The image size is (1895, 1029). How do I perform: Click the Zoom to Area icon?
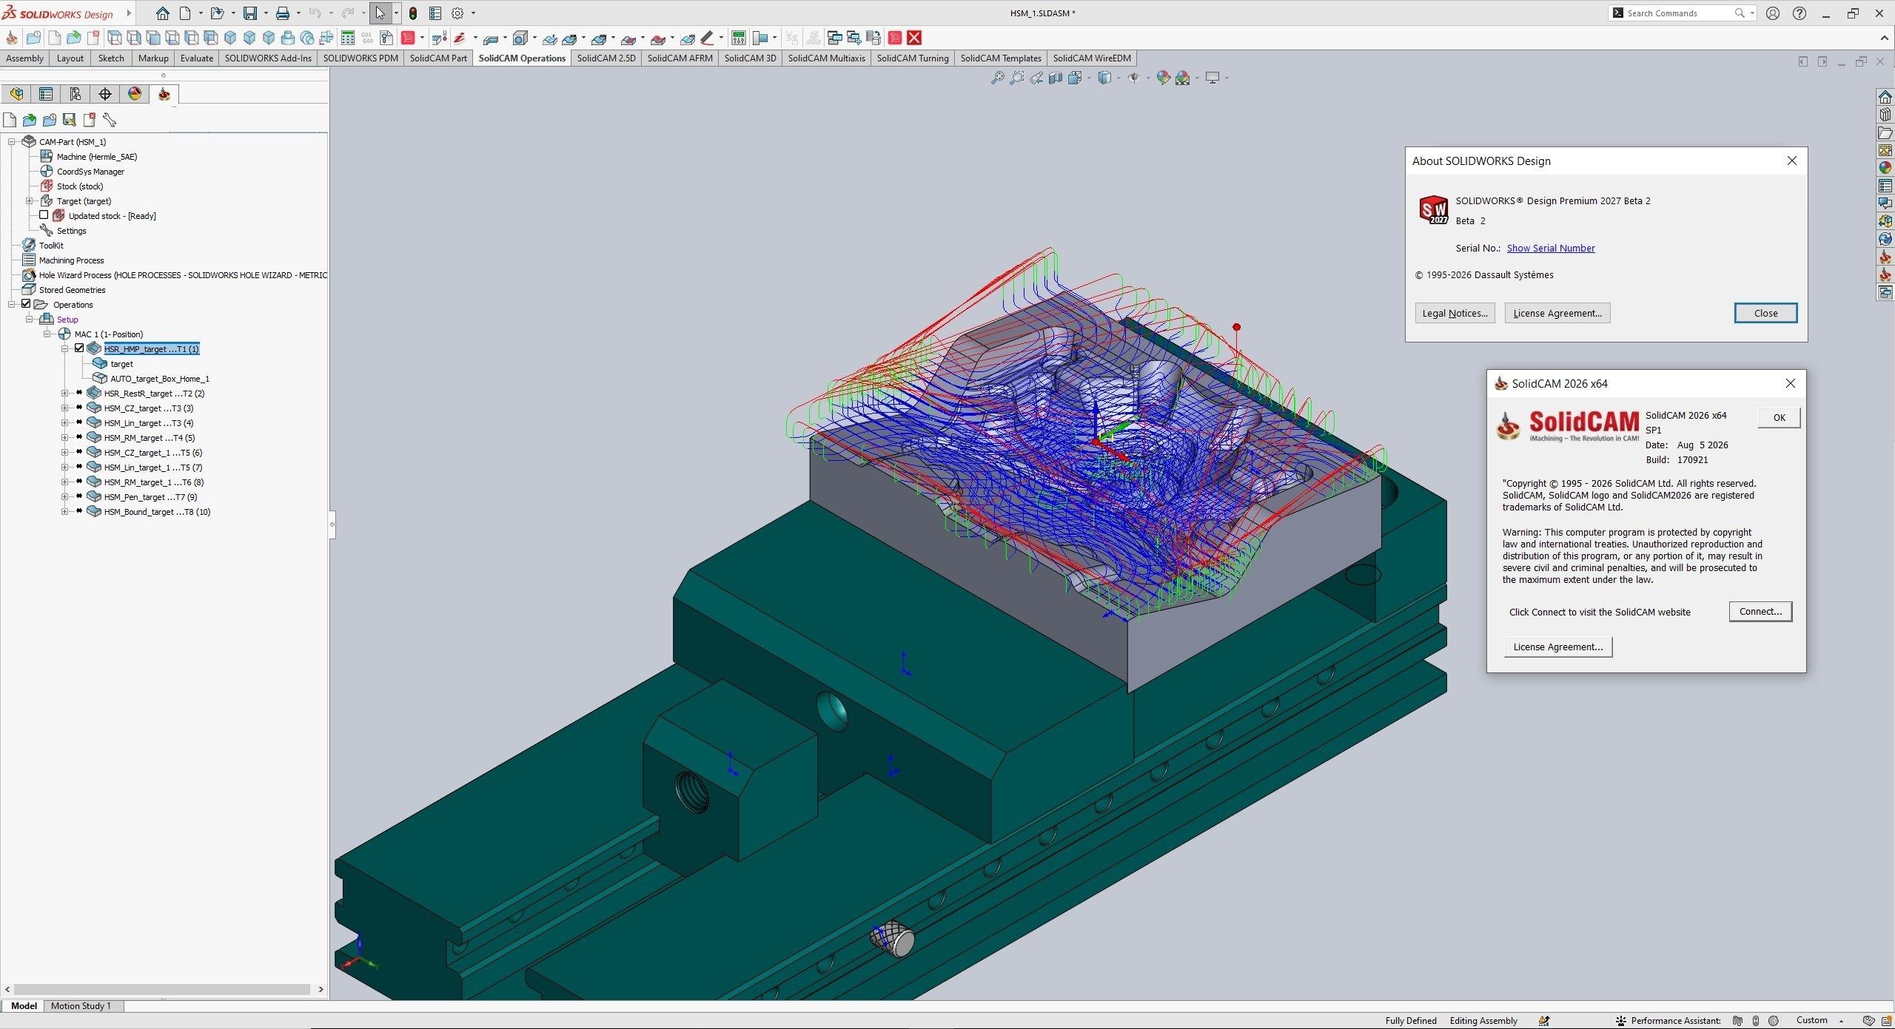coord(1017,78)
